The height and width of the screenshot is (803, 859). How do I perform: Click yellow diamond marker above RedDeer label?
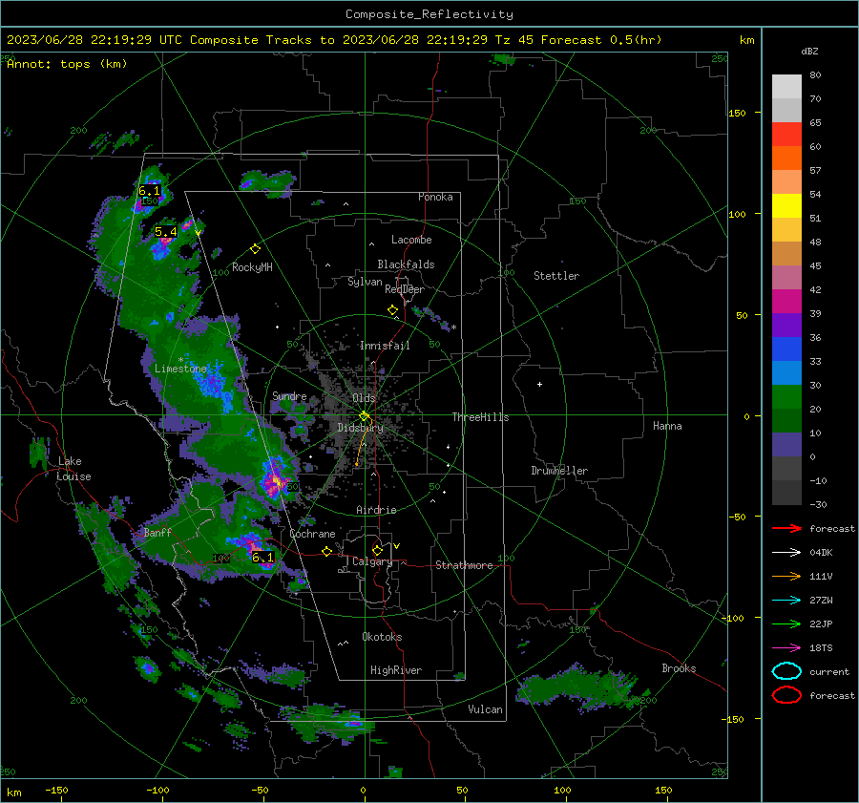pos(393,309)
